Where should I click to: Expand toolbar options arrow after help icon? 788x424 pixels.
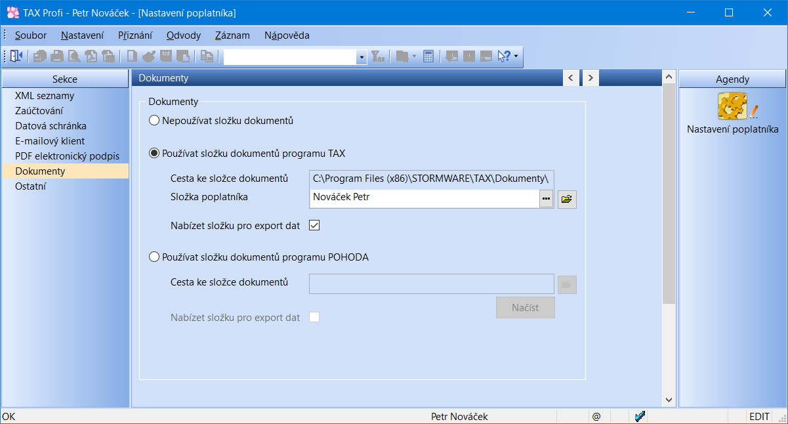[x=516, y=56]
